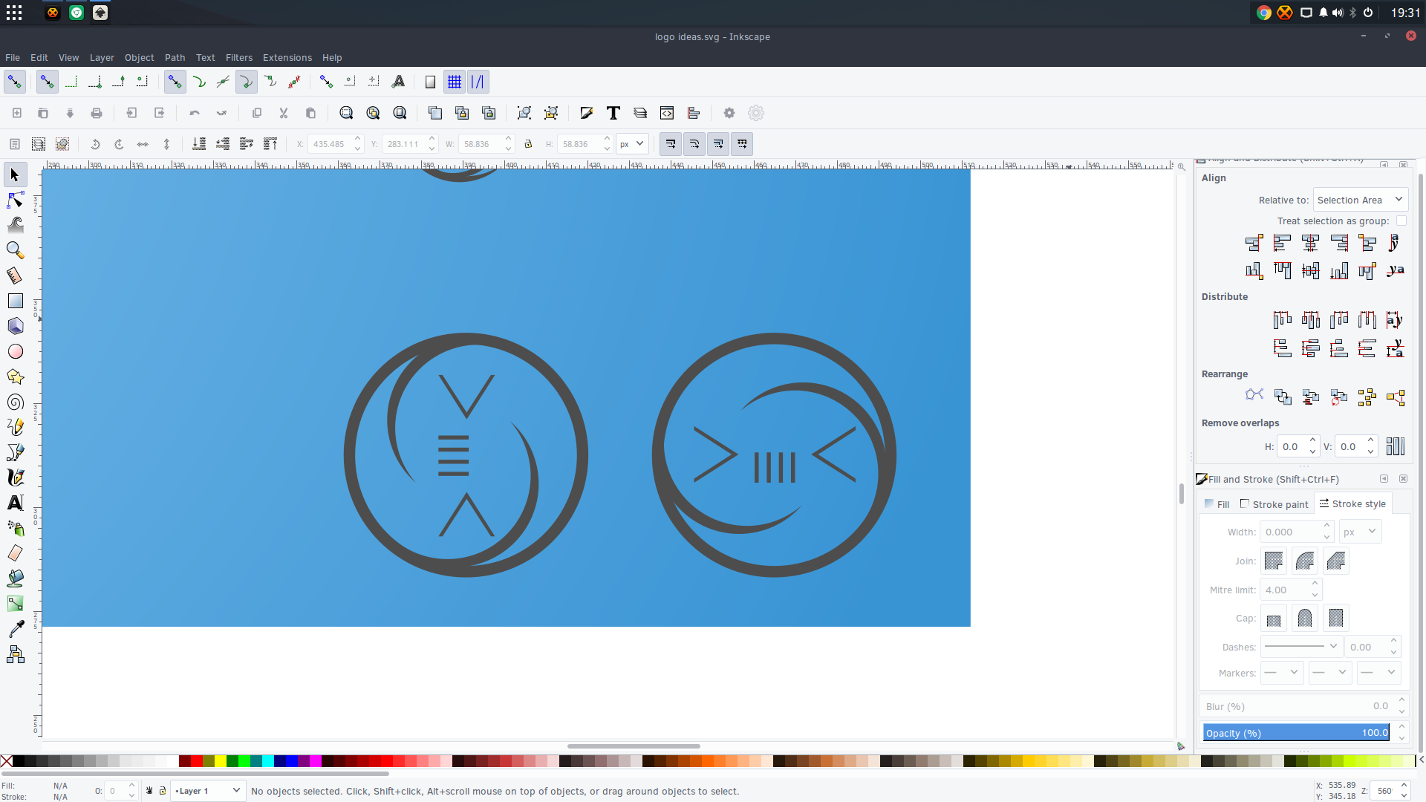The image size is (1426, 802).
Task: Toggle snap to page border
Action: (430, 82)
